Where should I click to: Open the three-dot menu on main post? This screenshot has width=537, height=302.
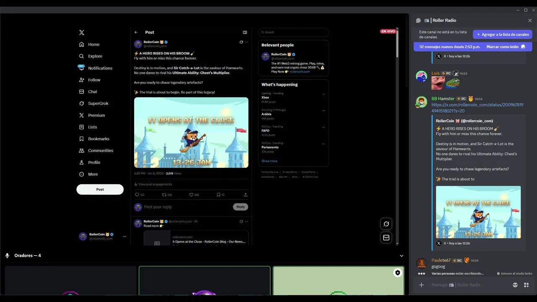(x=247, y=42)
